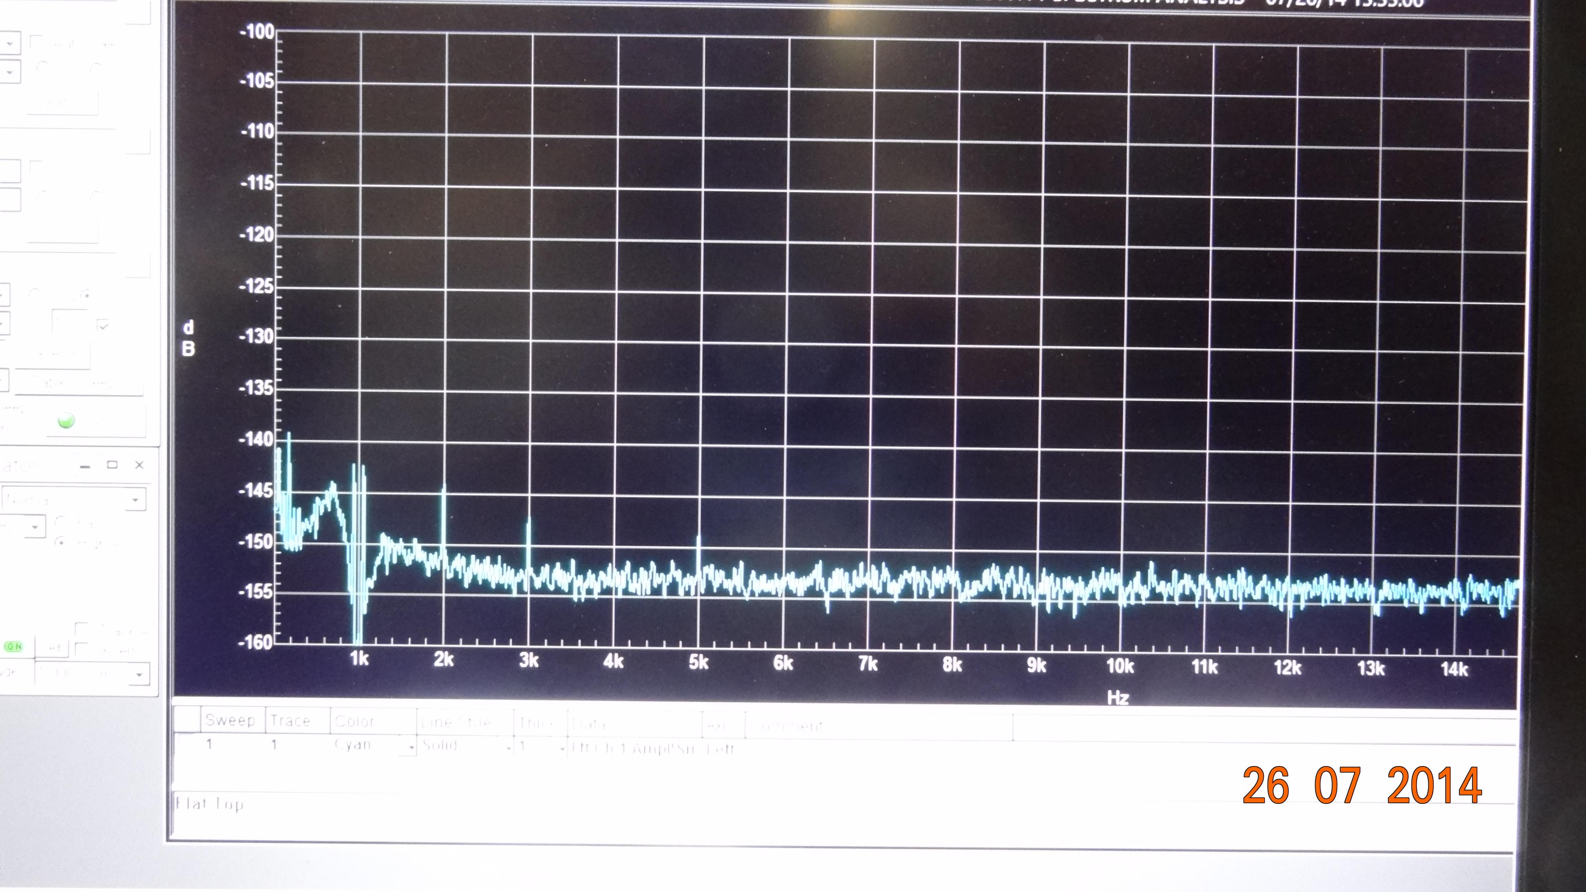Click the Flat Top text below the legend
This screenshot has width=1586, height=892.
point(209,804)
